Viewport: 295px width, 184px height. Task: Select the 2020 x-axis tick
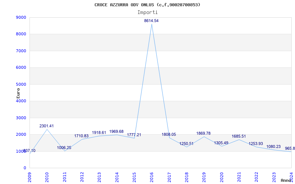pos(222,177)
